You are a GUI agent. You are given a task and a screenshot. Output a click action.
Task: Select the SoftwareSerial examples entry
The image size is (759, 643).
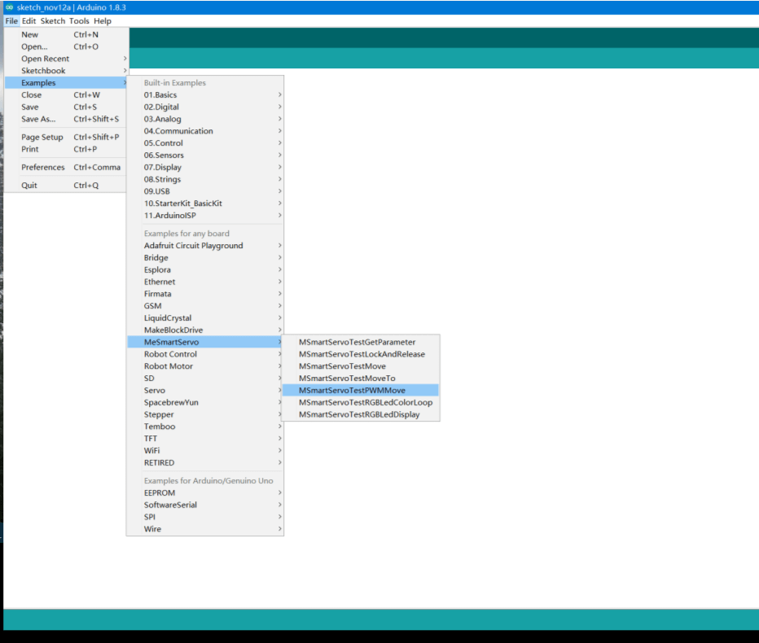click(205, 505)
